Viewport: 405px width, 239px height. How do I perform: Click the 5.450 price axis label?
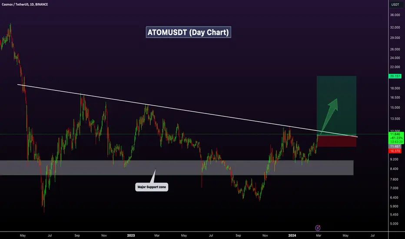pos(394,215)
